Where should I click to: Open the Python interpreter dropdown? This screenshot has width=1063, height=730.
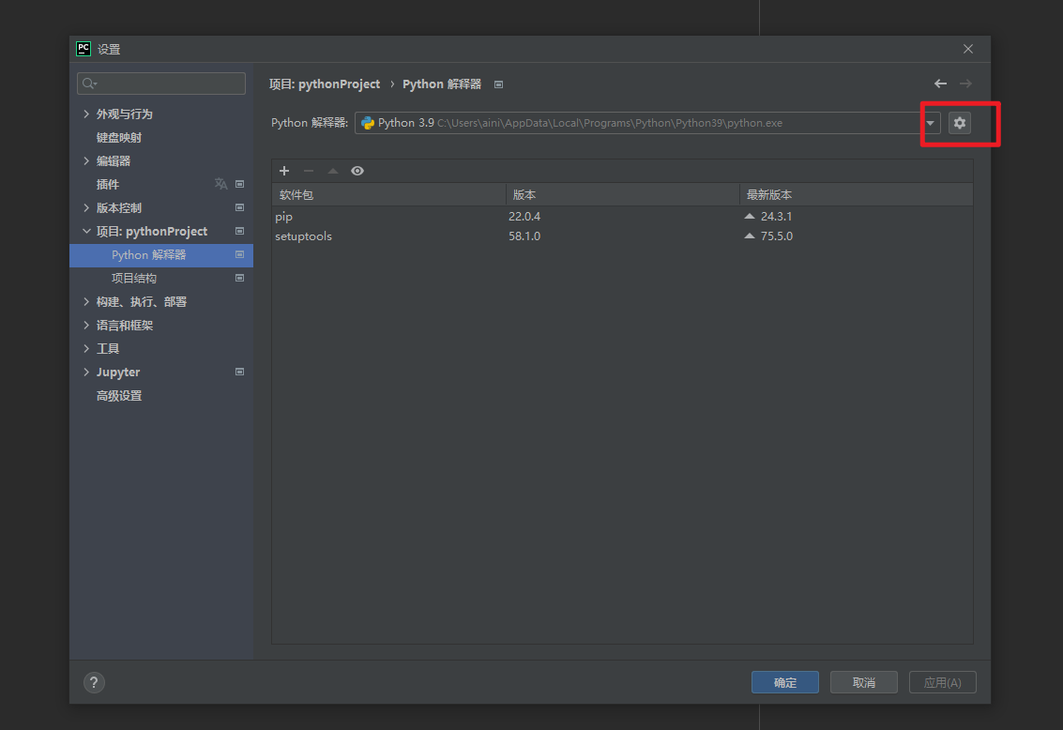[x=930, y=123]
